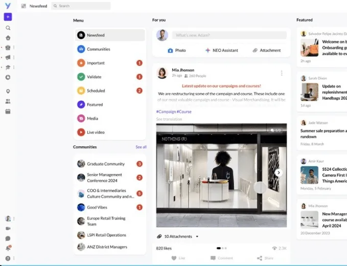Share Mia Jhonson's post

click(x=265, y=258)
